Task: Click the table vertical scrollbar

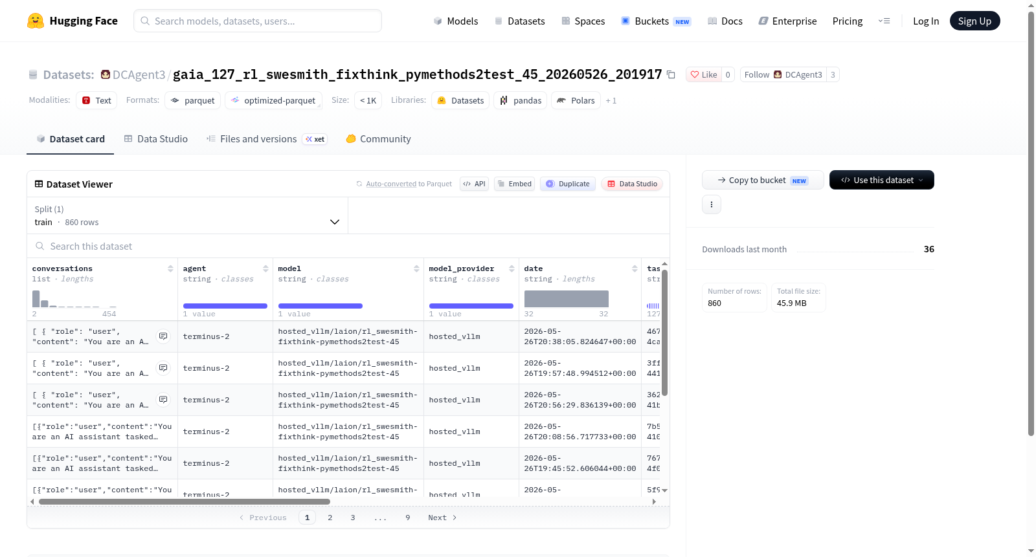Action: point(664,333)
